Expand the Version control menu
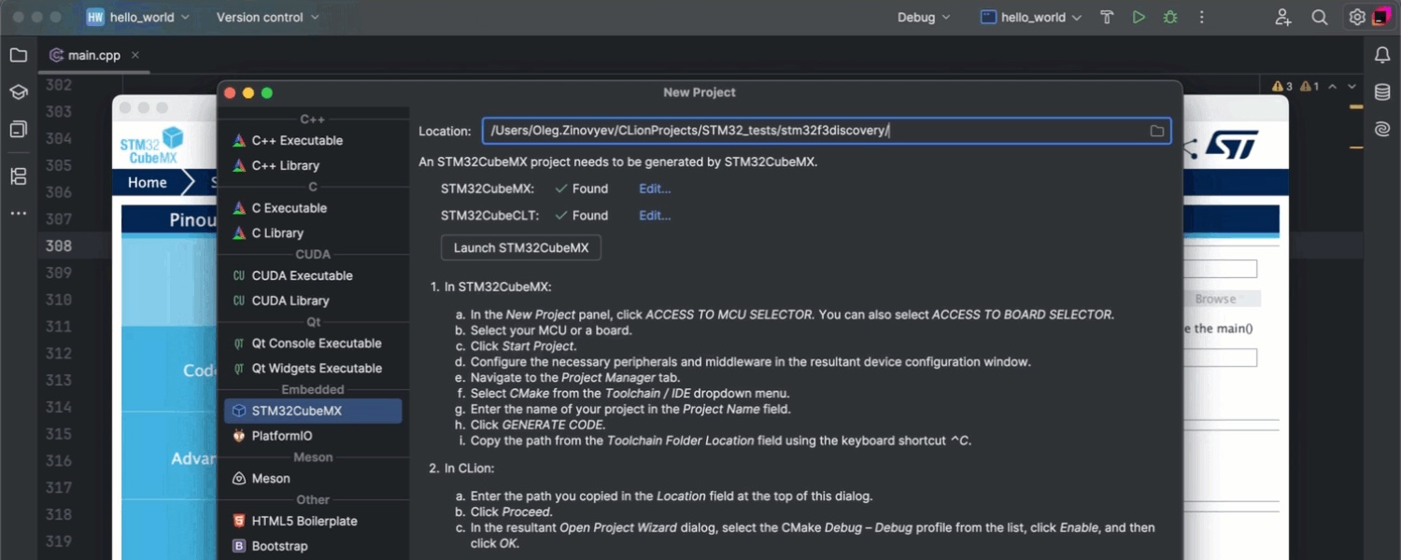Image resolution: width=1401 pixels, height=560 pixels. tap(267, 17)
